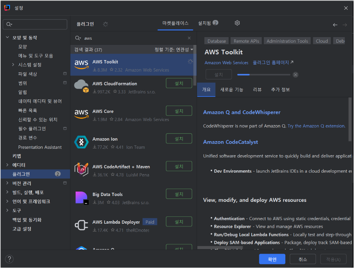Select the Remote APIs category tag
The height and width of the screenshot is (268, 354).
246,41
